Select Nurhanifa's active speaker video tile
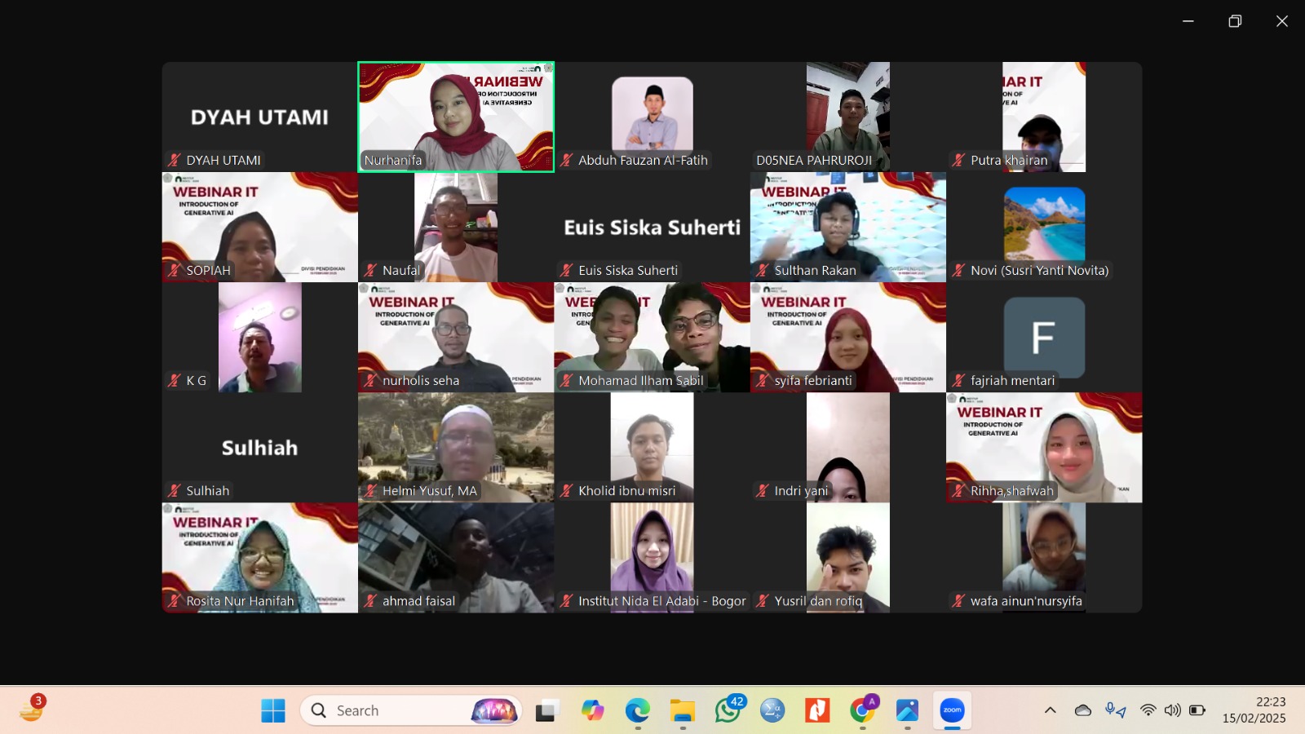1305x734 pixels. (456, 117)
